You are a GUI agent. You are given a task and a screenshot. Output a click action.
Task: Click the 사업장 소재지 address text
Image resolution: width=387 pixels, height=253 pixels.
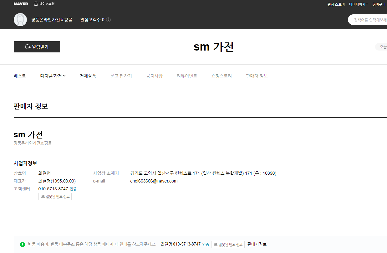[203, 173]
